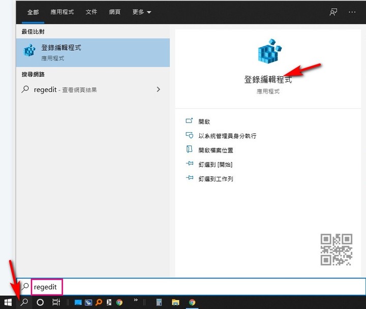Viewport: 366px width, 309px height.
Task: Switch to the 應用程式 tab
Action: point(62,12)
